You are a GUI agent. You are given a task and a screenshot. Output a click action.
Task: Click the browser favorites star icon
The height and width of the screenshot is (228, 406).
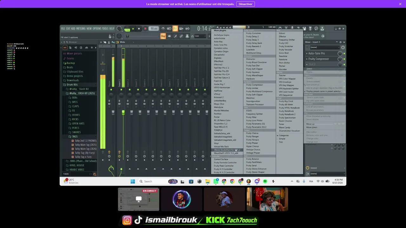pos(92,47)
